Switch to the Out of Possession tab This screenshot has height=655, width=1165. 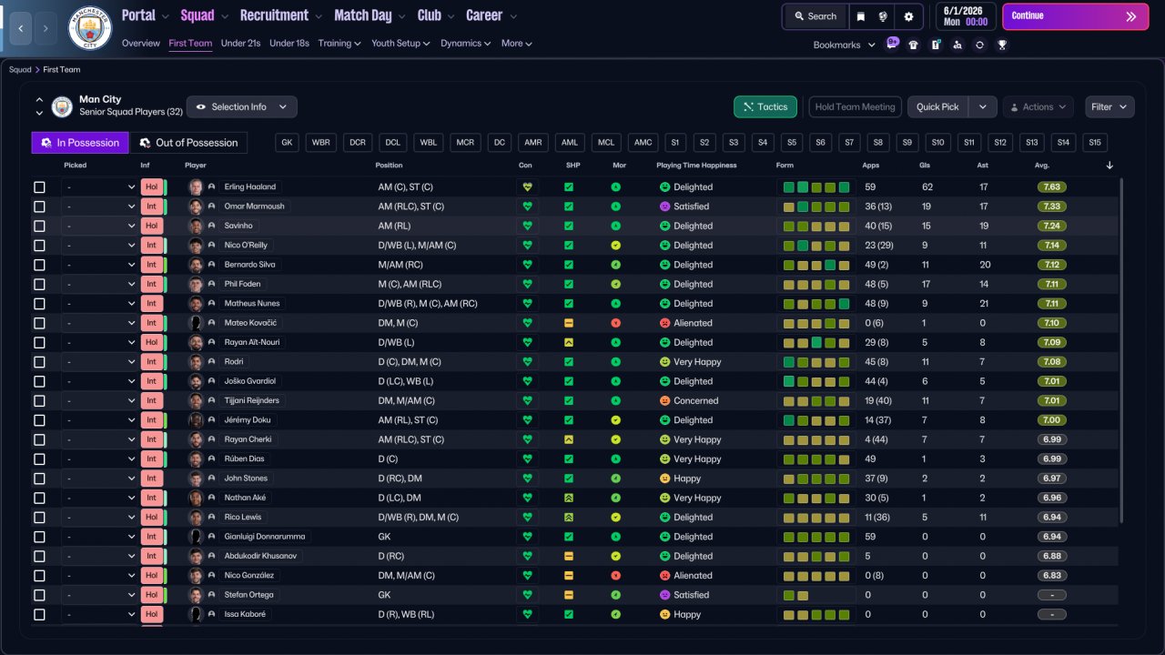click(x=188, y=142)
